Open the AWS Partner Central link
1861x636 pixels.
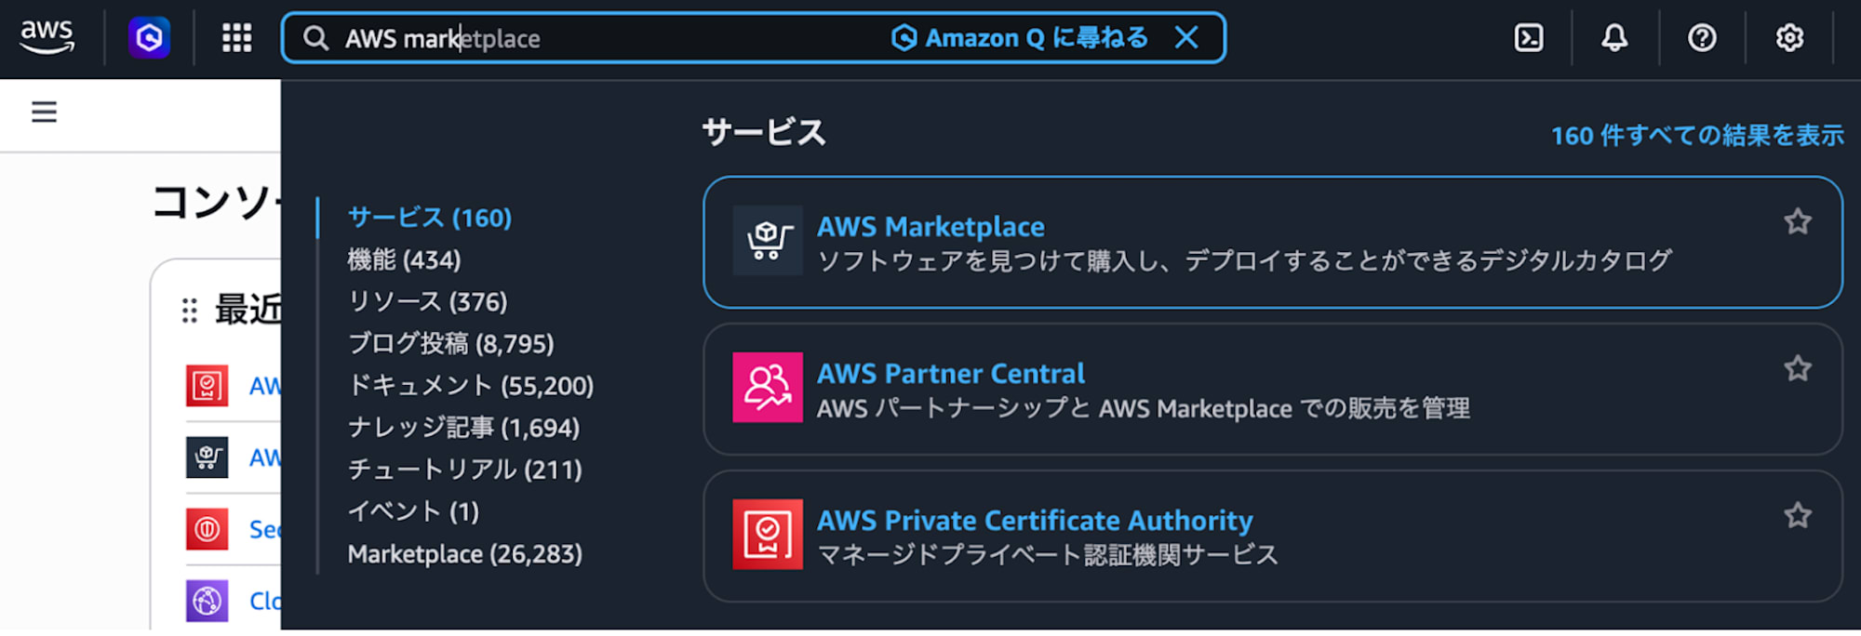[950, 374]
